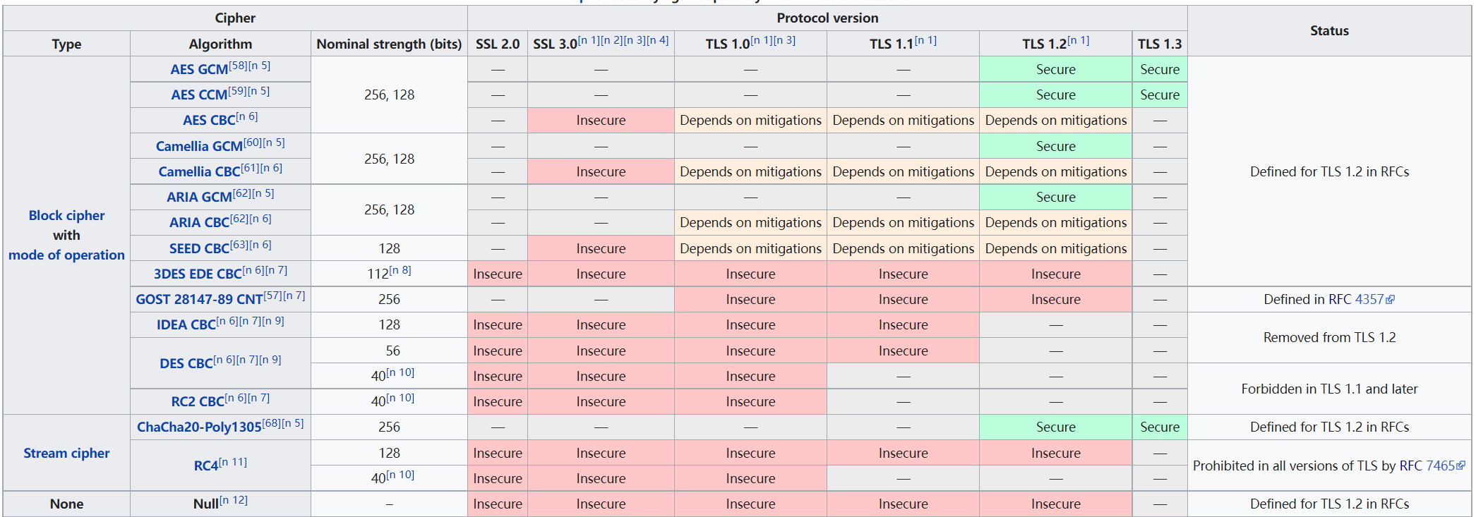Go to the Stream cipher article

click(66, 454)
